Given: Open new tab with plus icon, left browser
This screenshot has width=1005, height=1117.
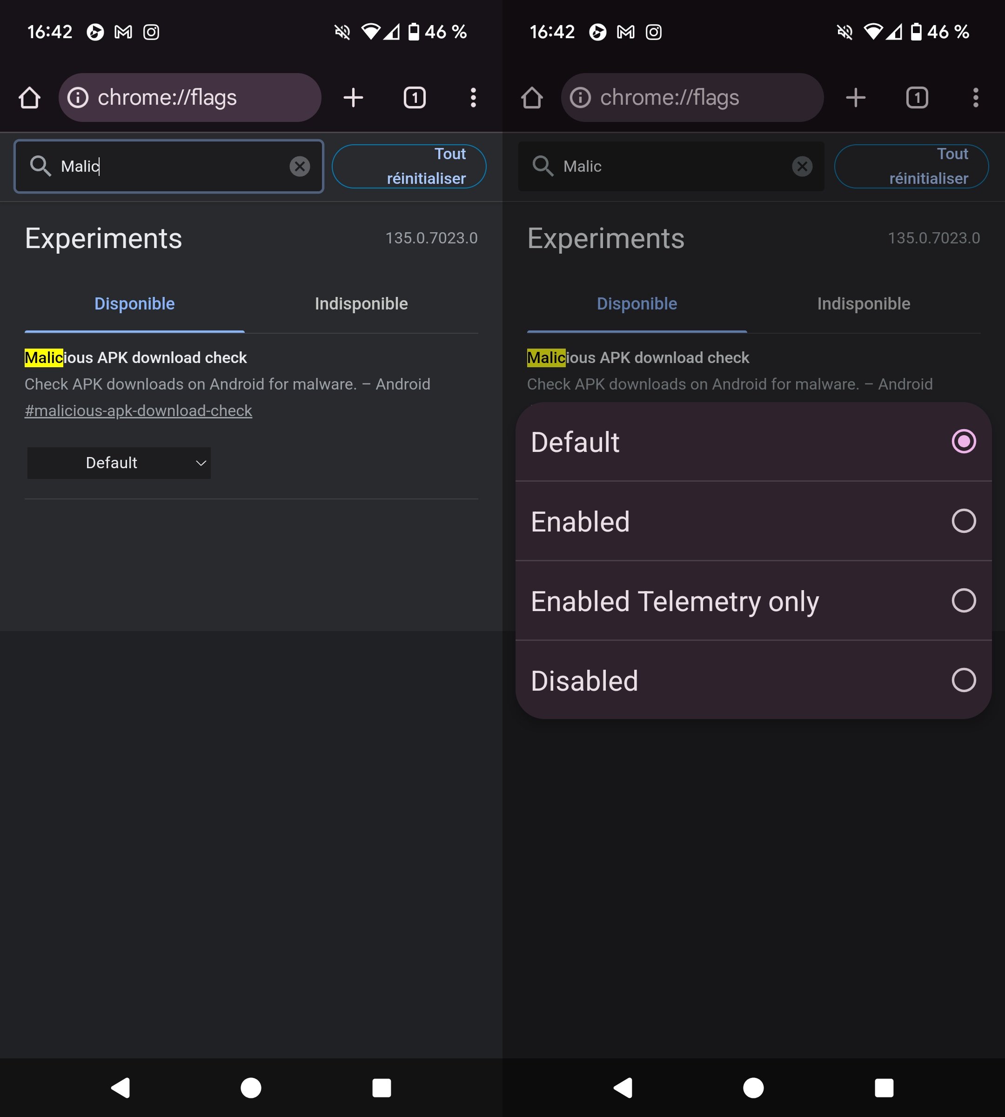Looking at the screenshot, I should coord(353,98).
